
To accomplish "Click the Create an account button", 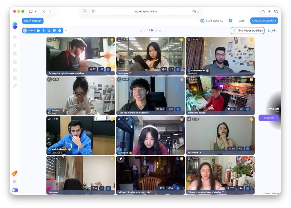I will (264, 21).
